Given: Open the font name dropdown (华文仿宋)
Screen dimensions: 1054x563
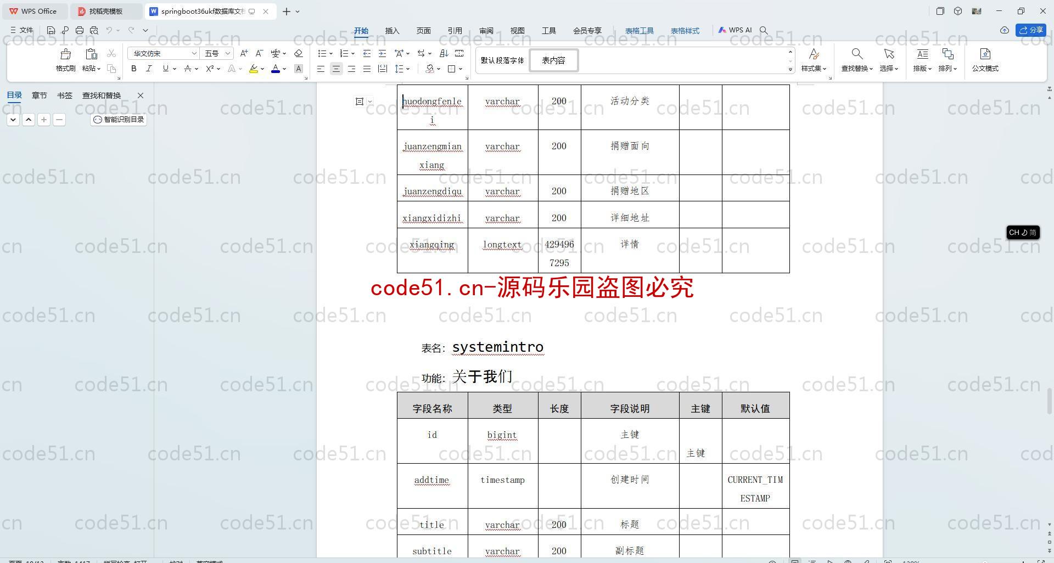Looking at the screenshot, I should 194,53.
